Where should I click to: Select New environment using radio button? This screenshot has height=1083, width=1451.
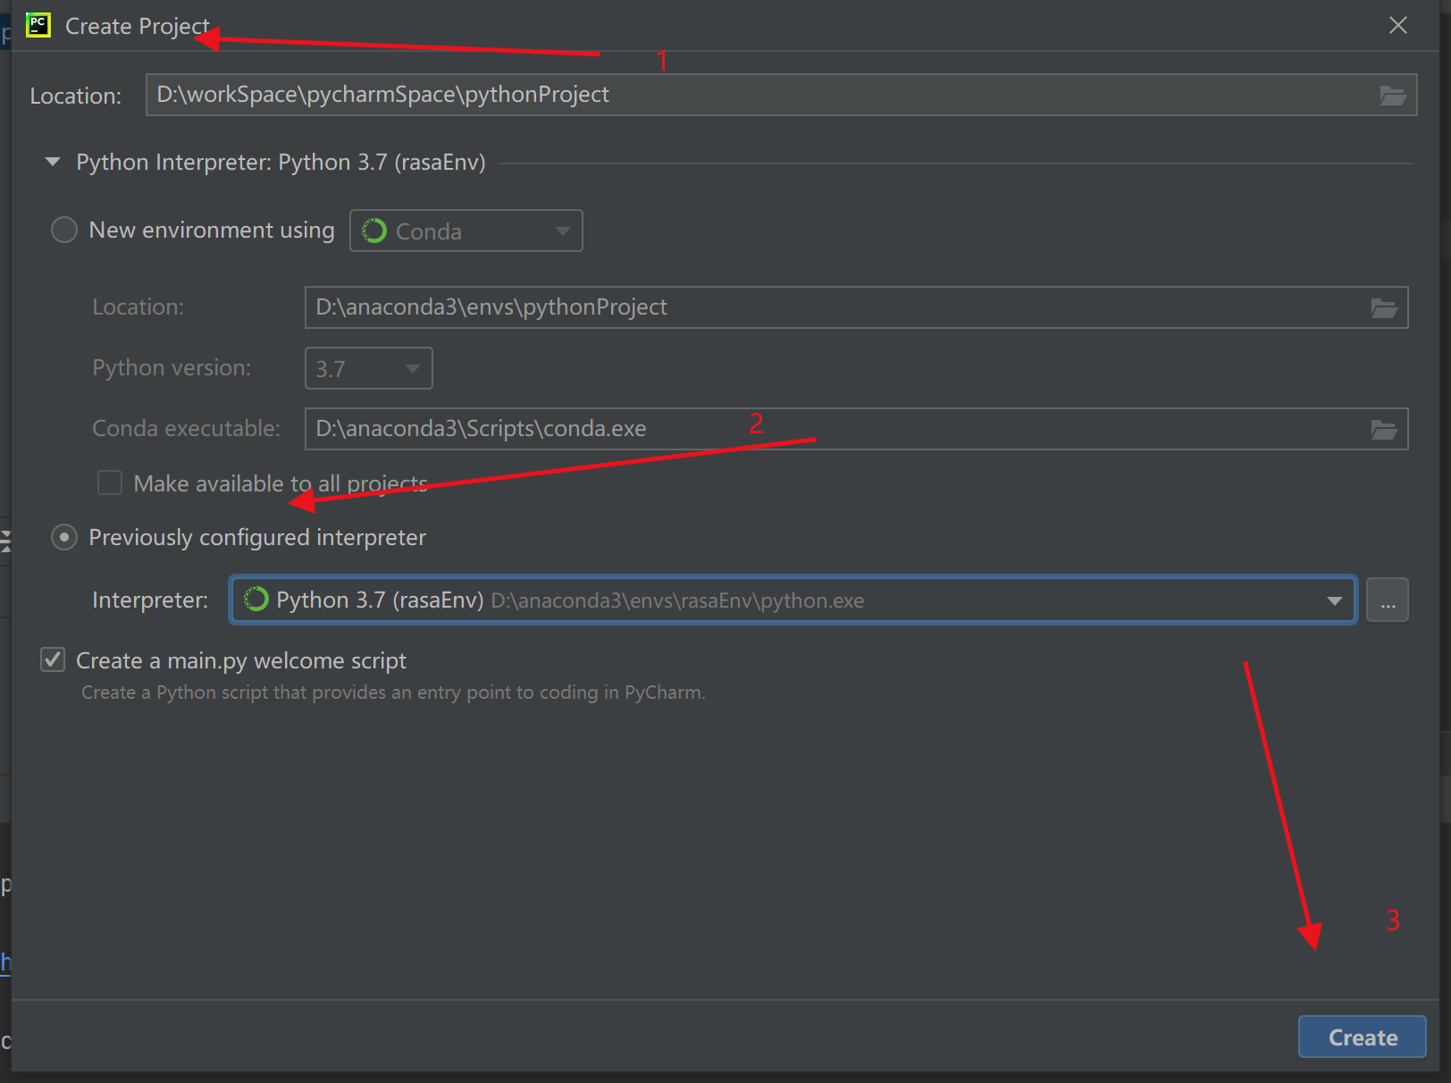[x=64, y=230]
